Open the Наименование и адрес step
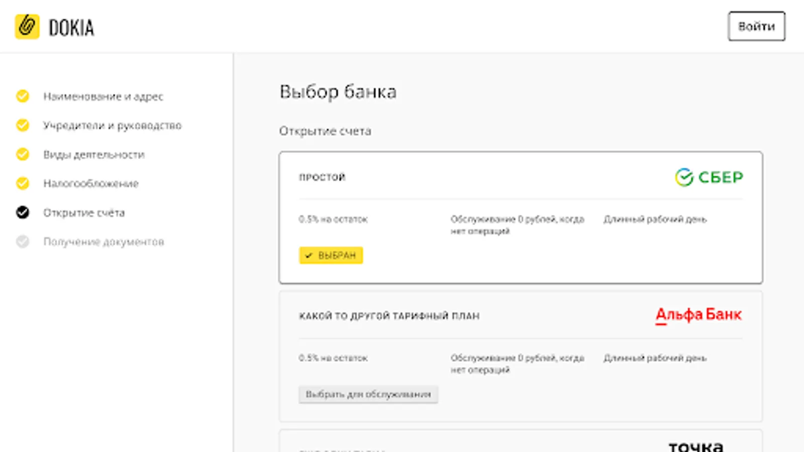 coord(103,96)
